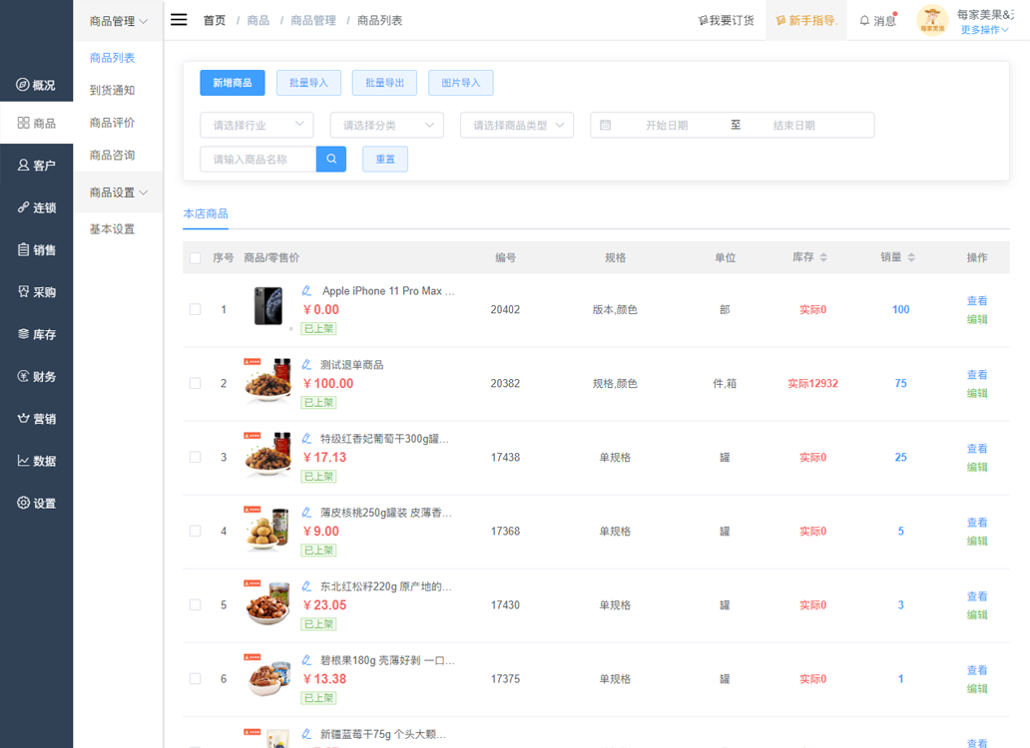Click the 新增商品 button
This screenshot has height=748, width=1030.
tap(233, 83)
